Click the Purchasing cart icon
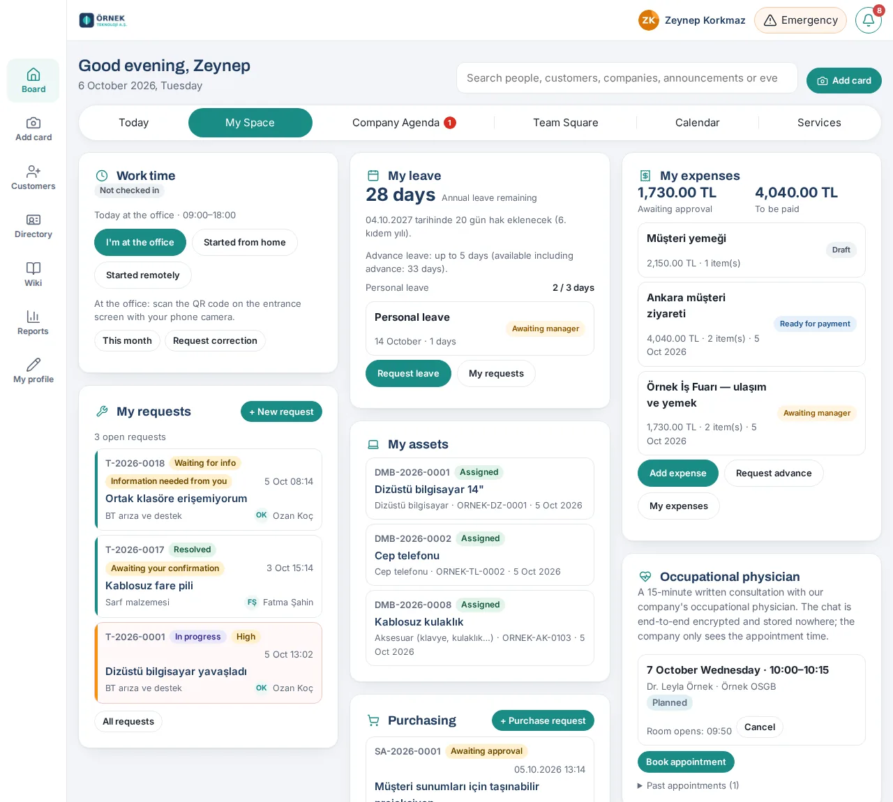Viewport: 893px width, 802px height. [373, 720]
